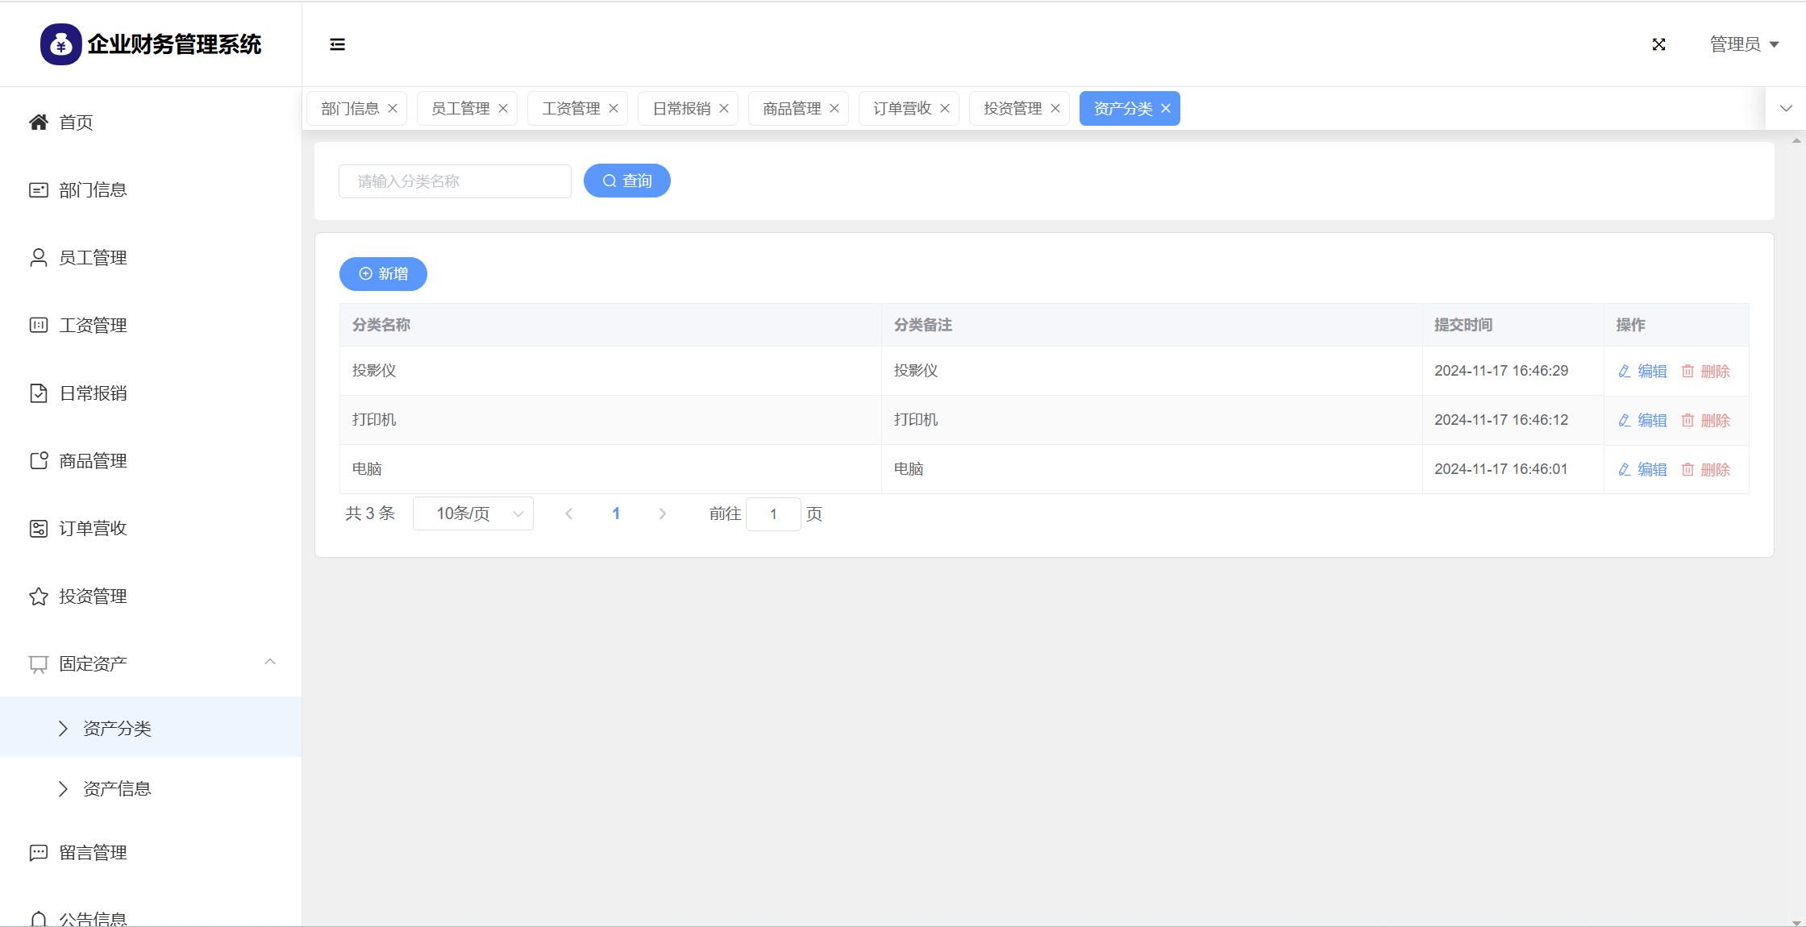Click the next page arrow

(x=663, y=513)
